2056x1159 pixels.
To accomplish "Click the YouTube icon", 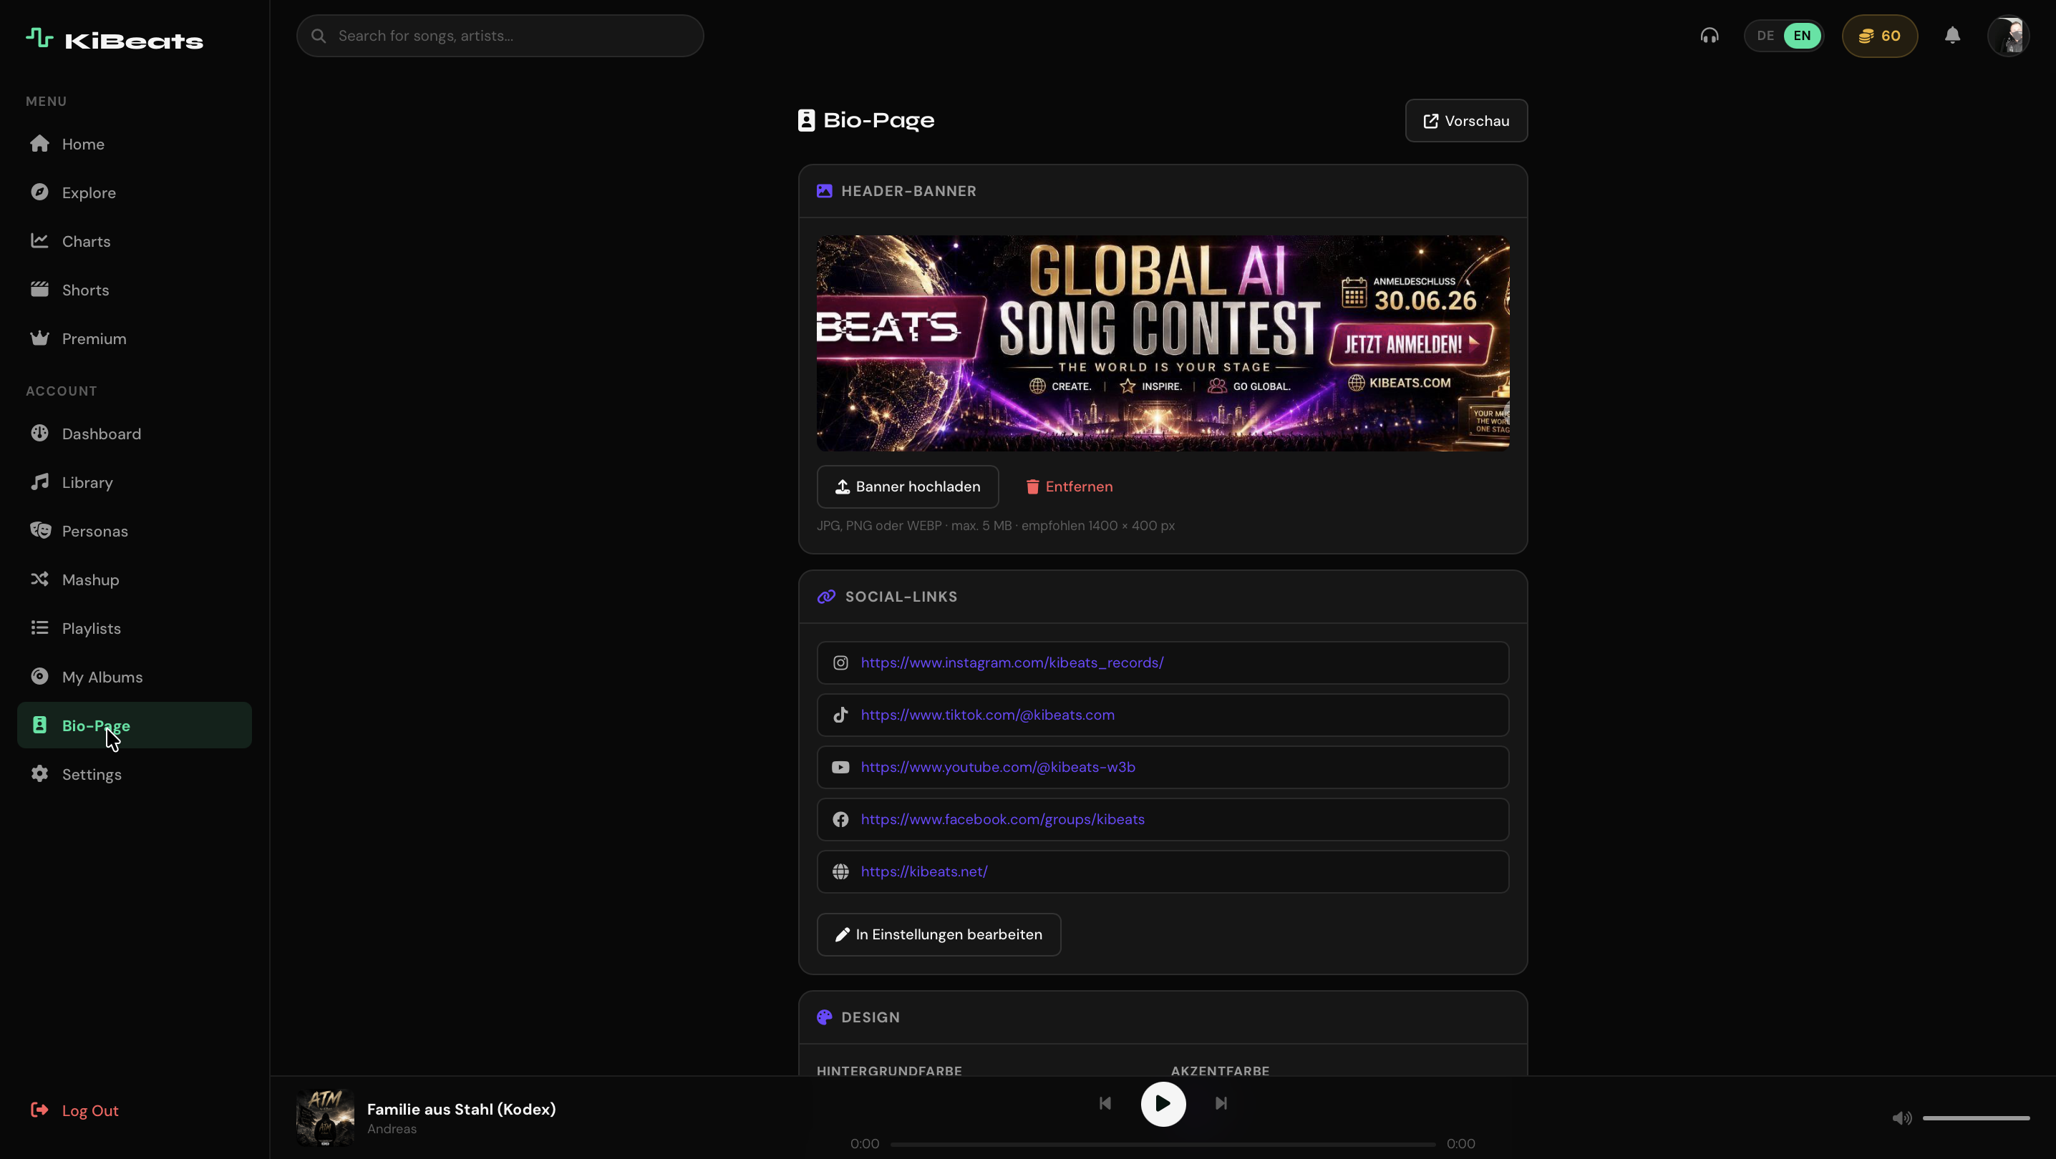I will point(840,768).
